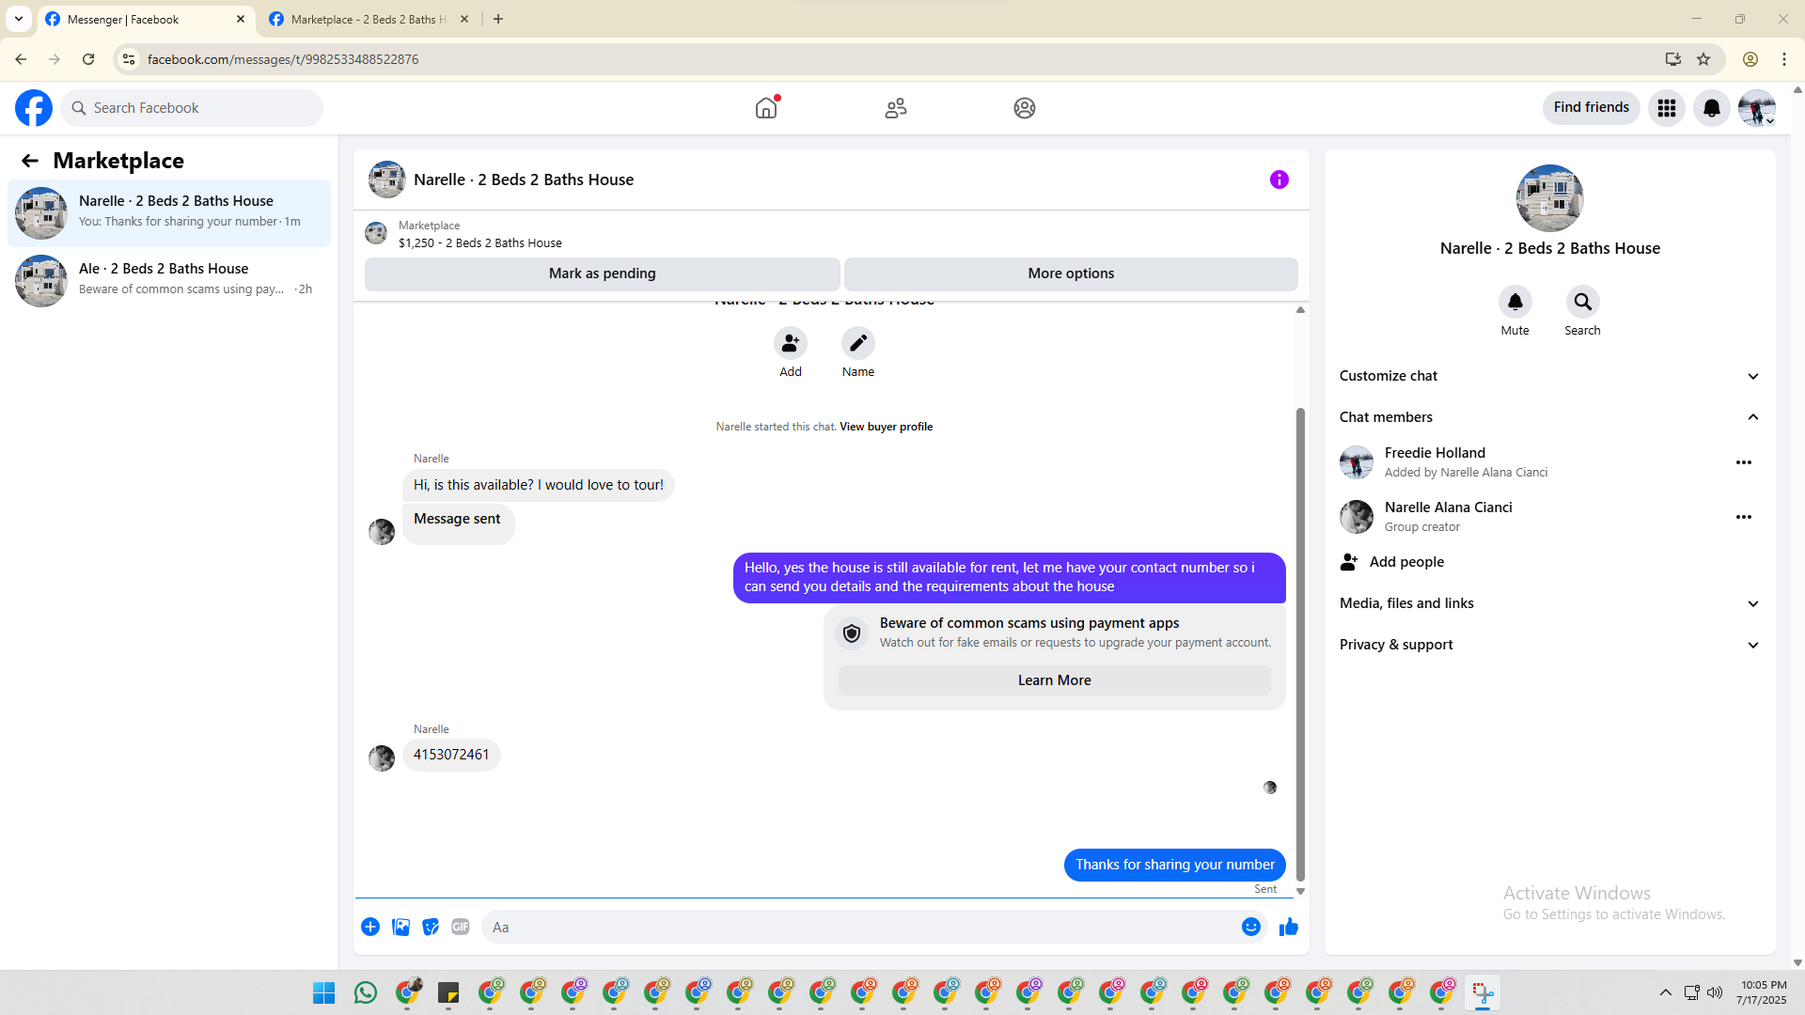Click the 4153072461 message bubble
The height and width of the screenshot is (1015, 1805).
coord(451,755)
